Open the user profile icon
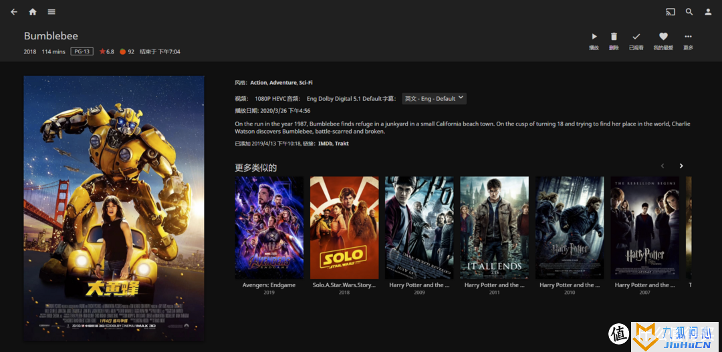 (x=708, y=12)
